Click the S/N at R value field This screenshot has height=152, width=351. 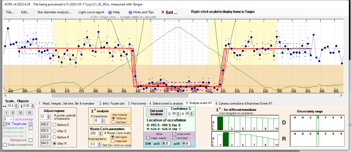tap(186, 144)
